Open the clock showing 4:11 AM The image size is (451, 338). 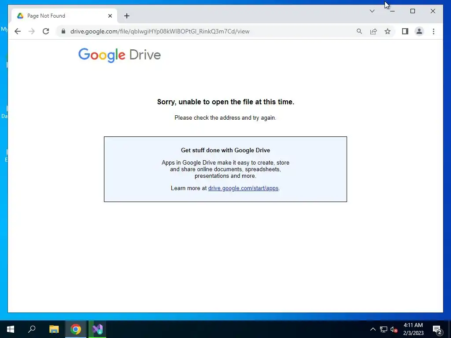413,329
